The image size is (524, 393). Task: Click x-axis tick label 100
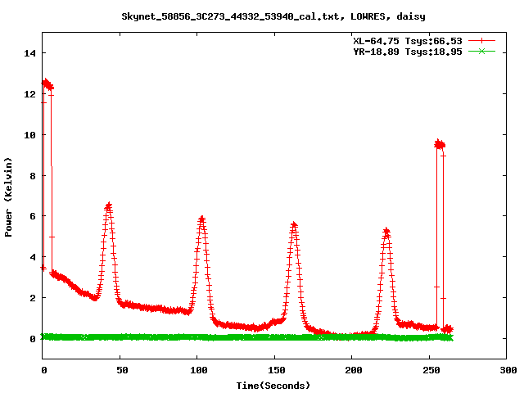pyautogui.click(x=199, y=370)
